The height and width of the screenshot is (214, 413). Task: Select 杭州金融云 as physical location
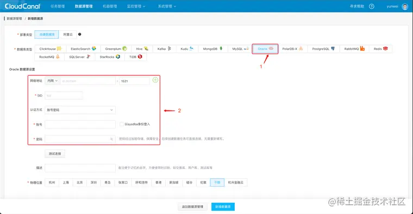[x=236, y=183]
